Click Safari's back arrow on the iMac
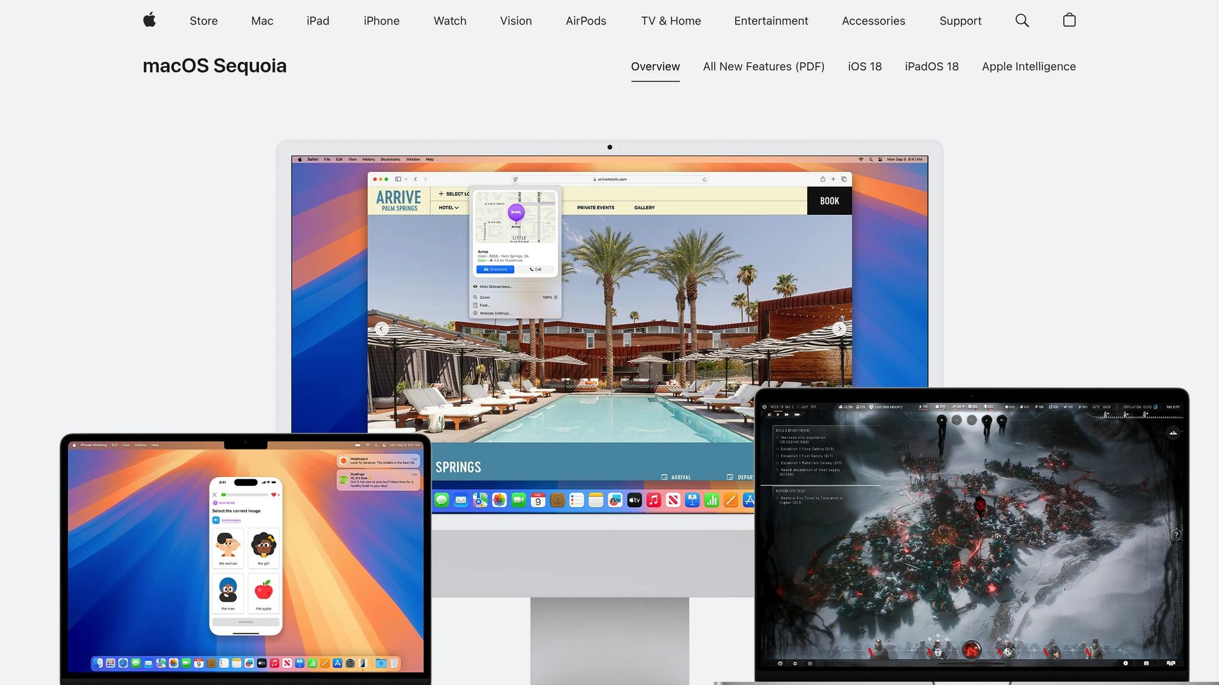 pyautogui.click(x=415, y=179)
